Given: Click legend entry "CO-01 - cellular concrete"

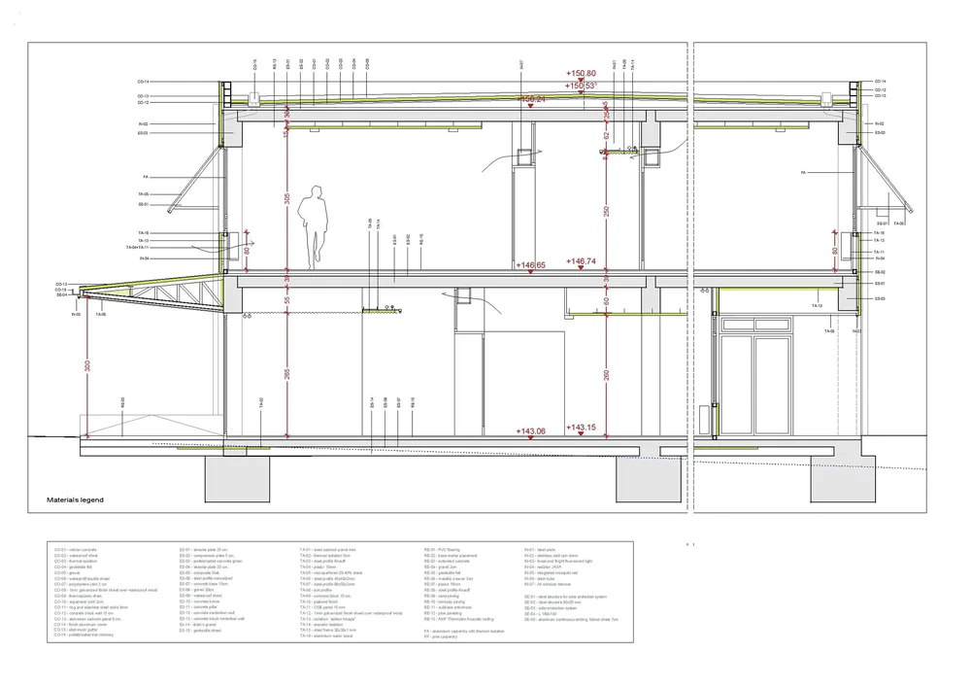Looking at the screenshot, I should tap(76, 549).
